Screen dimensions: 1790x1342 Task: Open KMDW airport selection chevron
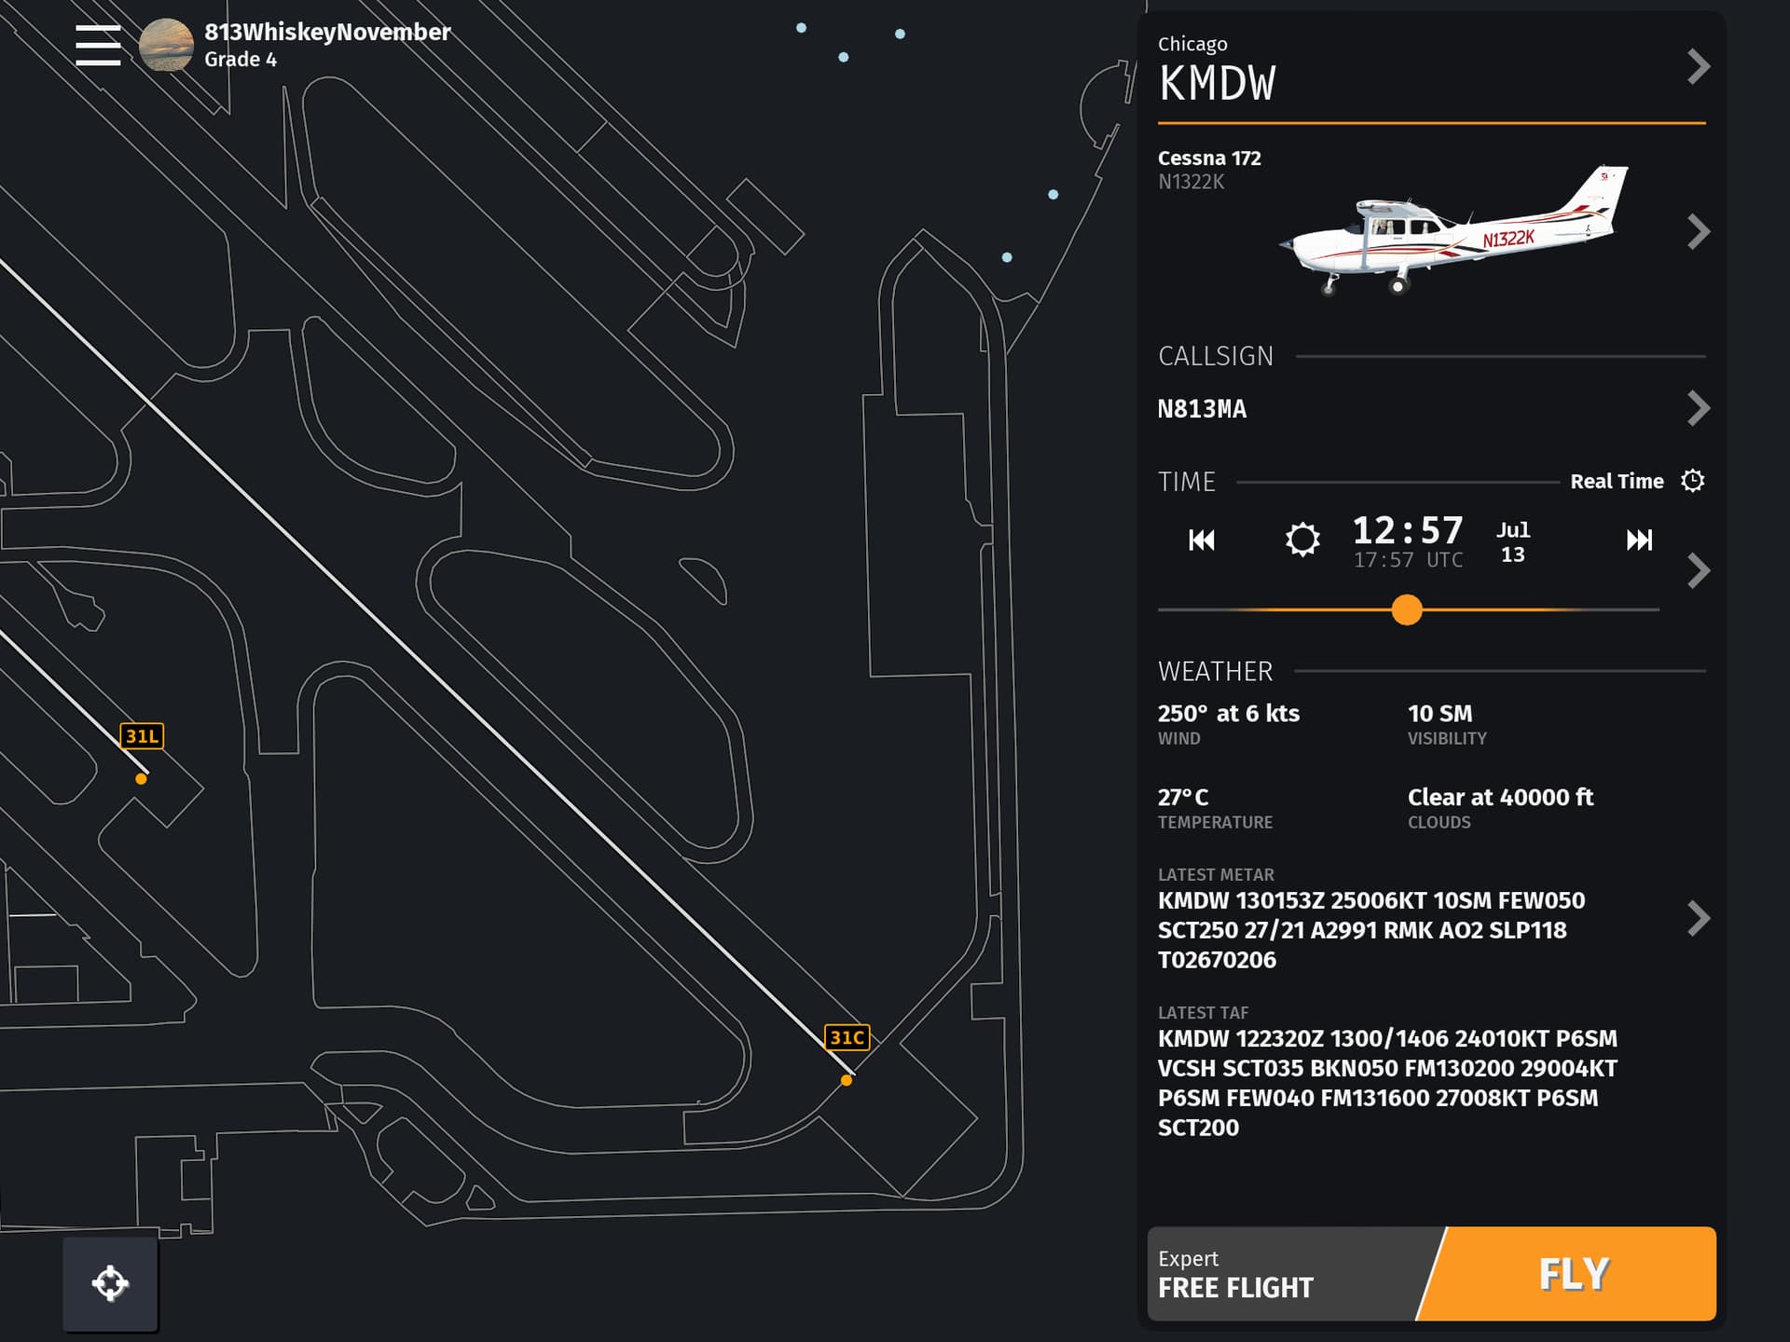(x=1699, y=67)
